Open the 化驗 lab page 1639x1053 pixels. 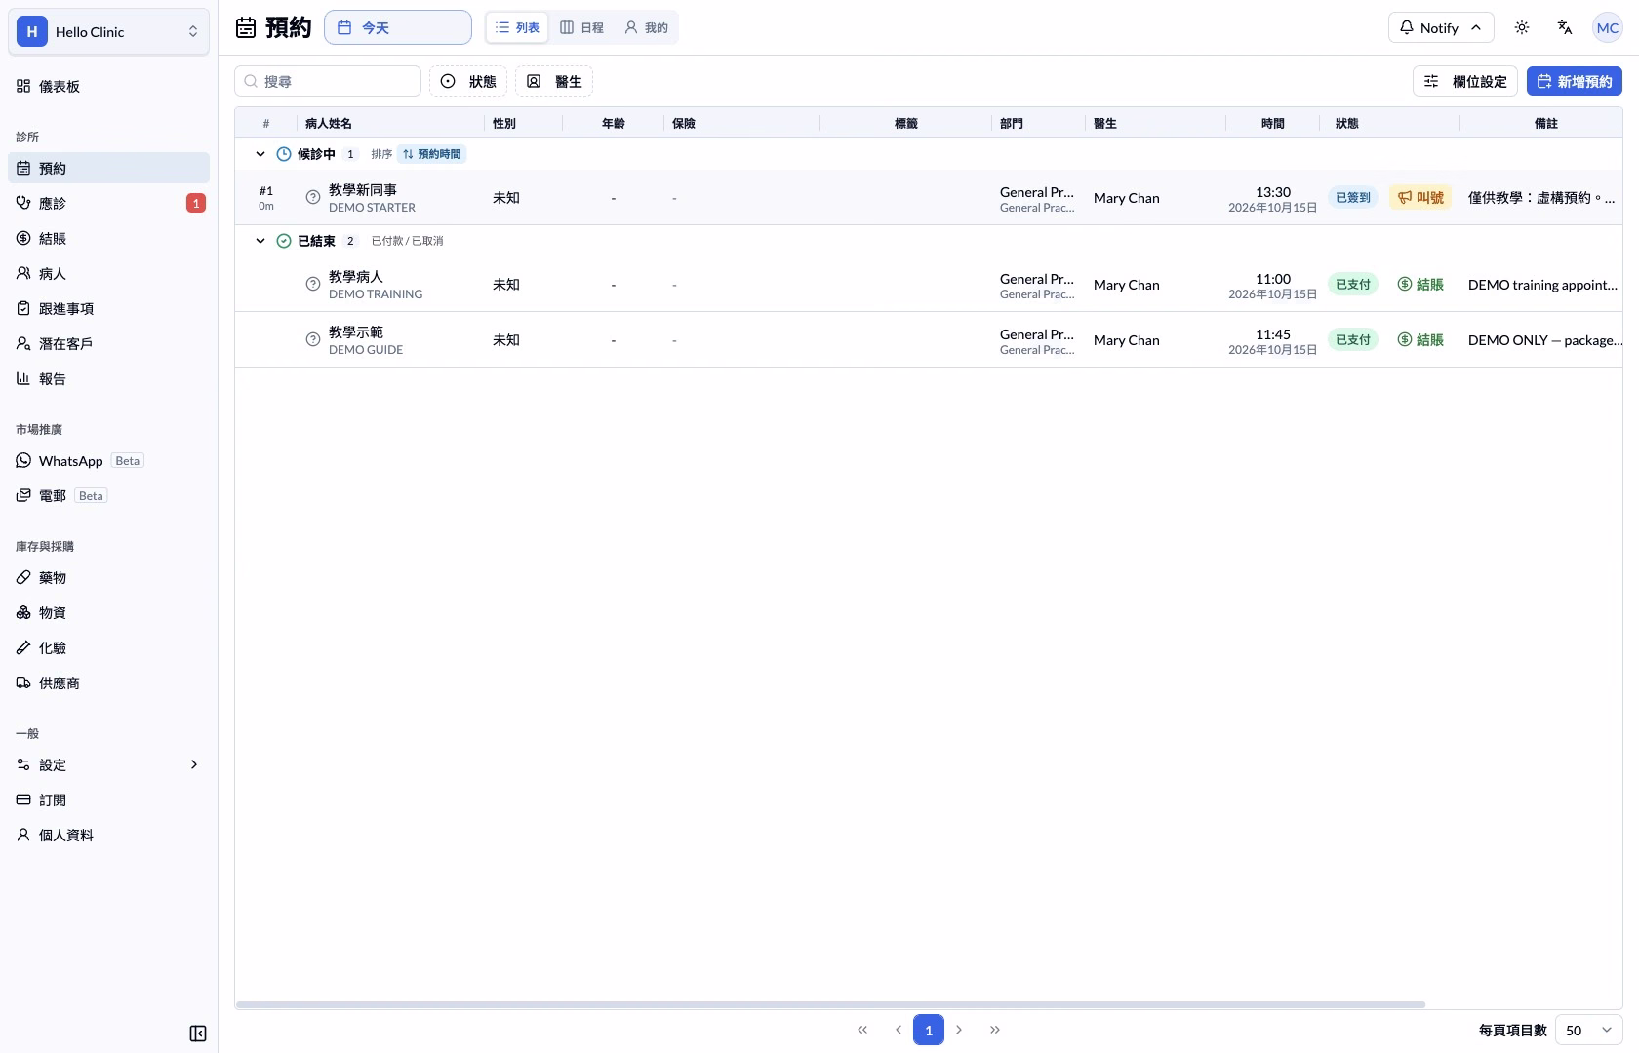click(x=108, y=647)
